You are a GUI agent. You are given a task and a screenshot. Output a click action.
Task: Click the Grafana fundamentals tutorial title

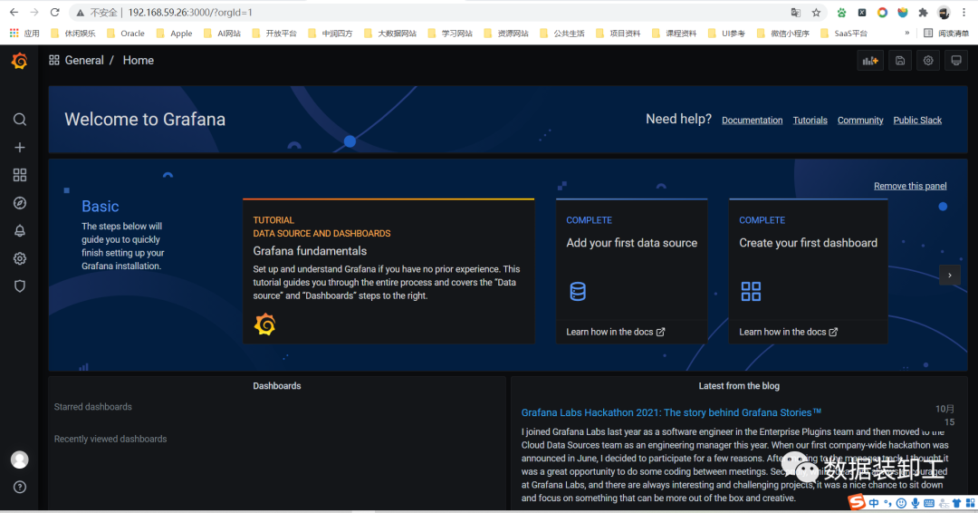[310, 251]
